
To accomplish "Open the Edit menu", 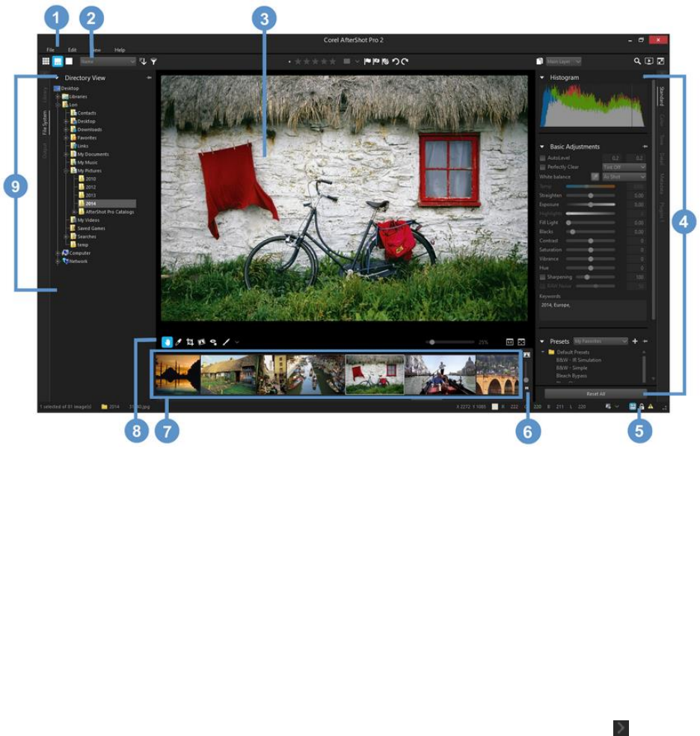I will pos(72,50).
